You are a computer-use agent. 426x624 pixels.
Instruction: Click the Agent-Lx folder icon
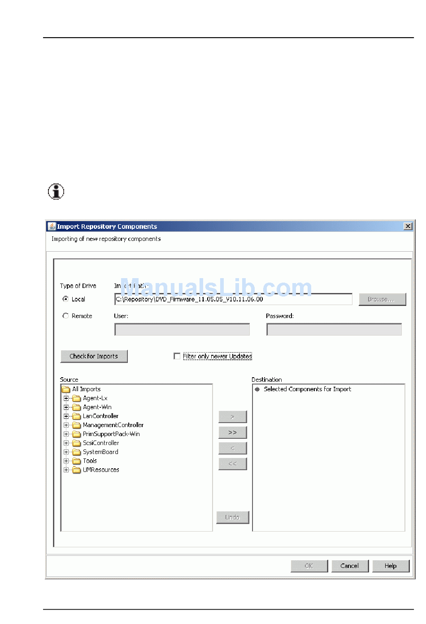coord(77,398)
